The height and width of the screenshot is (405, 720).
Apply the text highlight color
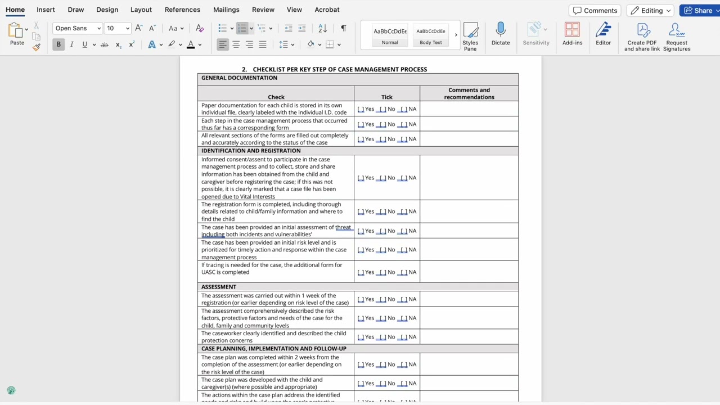coord(172,44)
